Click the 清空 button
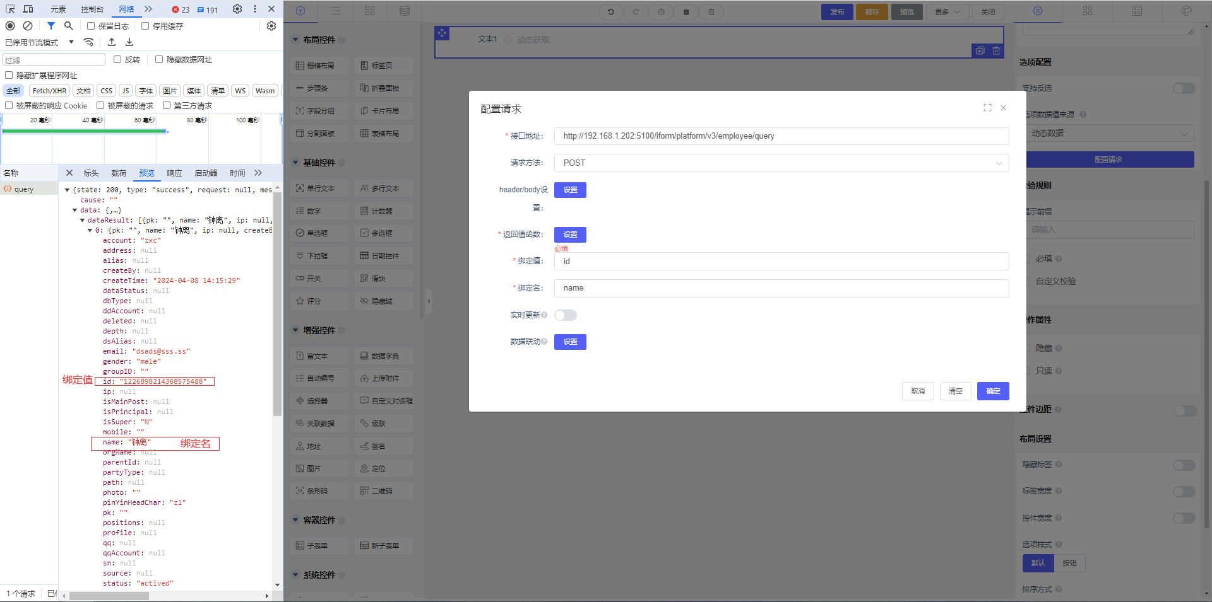The image size is (1212, 602). [955, 391]
